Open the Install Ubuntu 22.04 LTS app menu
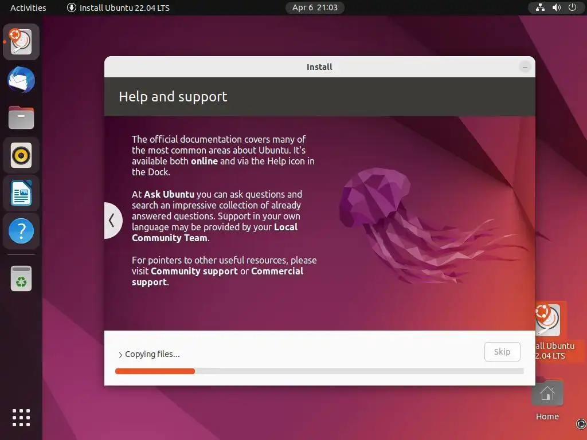This screenshot has height=440, width=587. (x=118, y=7)
